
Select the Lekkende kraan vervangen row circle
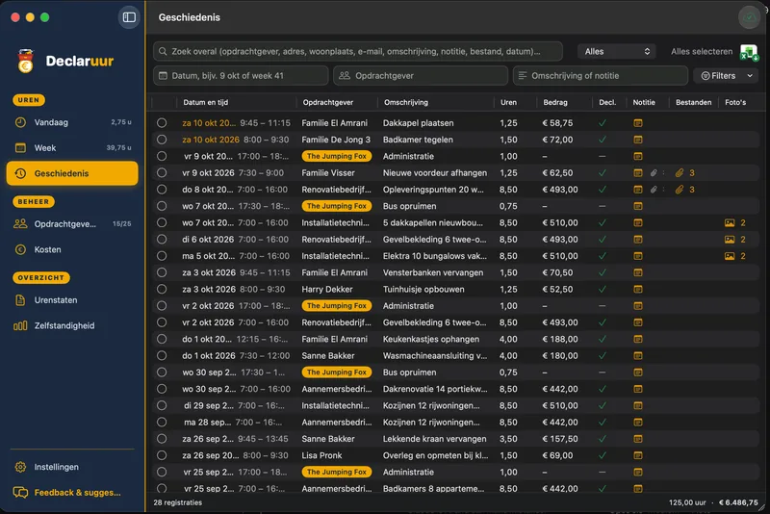(x=162, y=439)
